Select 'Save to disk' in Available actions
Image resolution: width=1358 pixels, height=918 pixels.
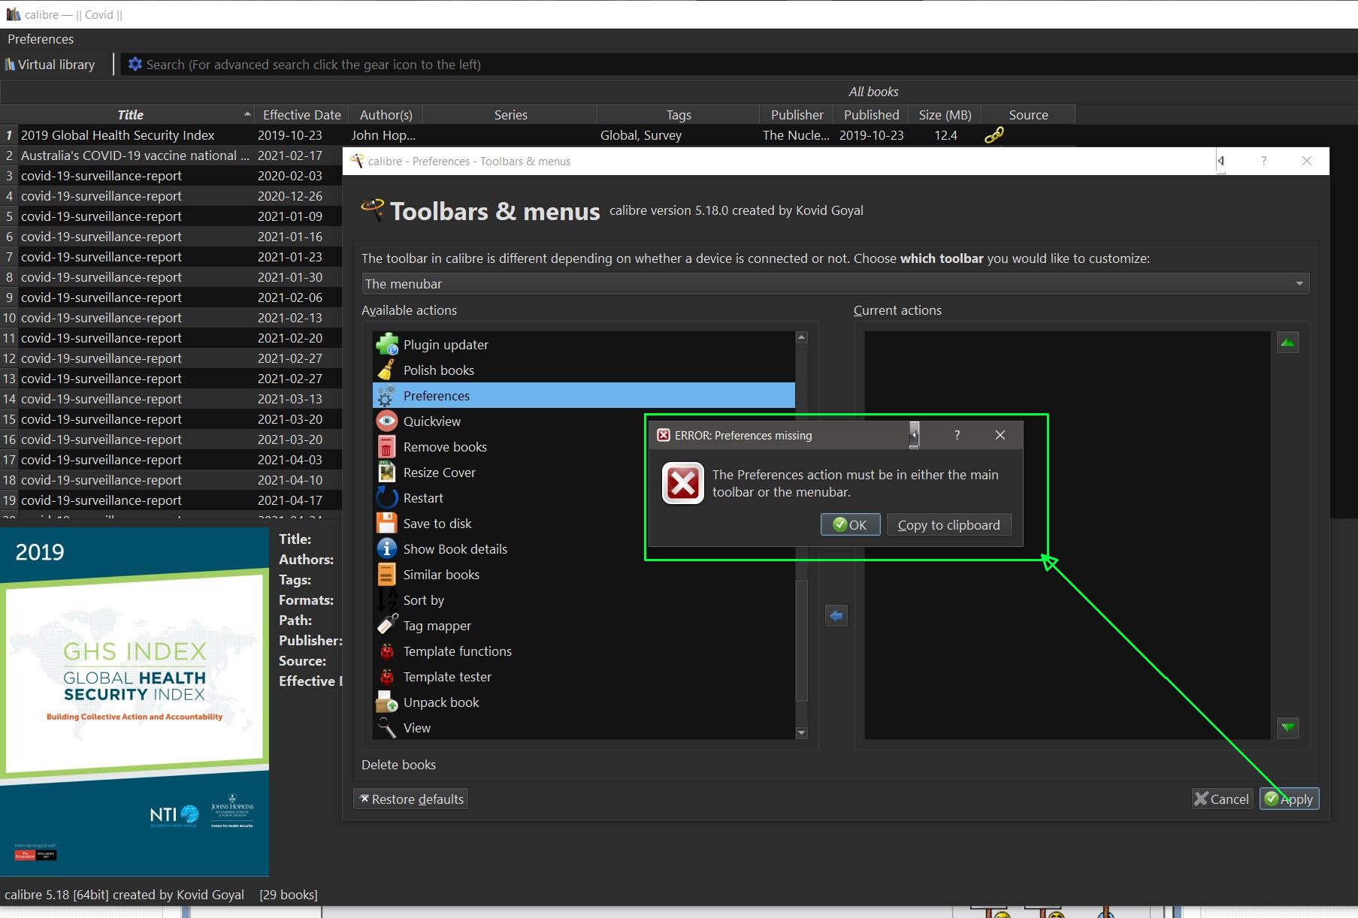coord(510,524)
